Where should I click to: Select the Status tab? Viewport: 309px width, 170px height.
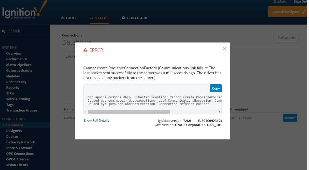point(99,18)
